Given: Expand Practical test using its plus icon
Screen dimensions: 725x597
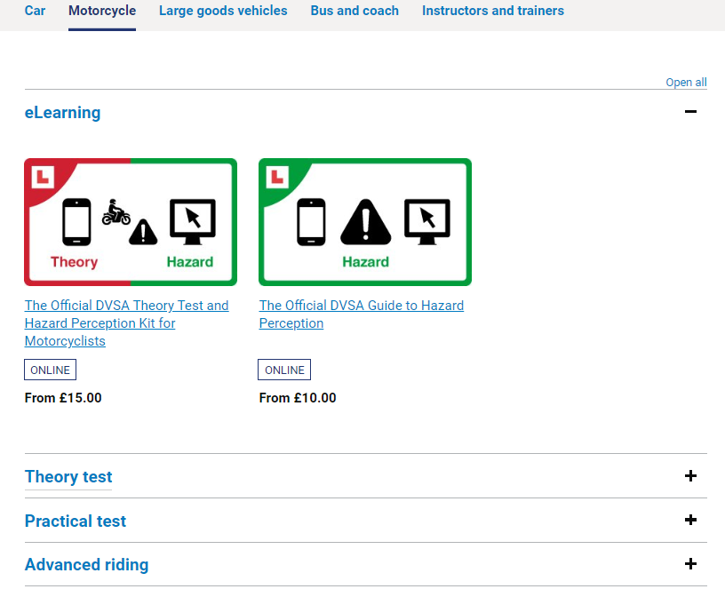Looking at the screenshot, I should tap(690, 520).
